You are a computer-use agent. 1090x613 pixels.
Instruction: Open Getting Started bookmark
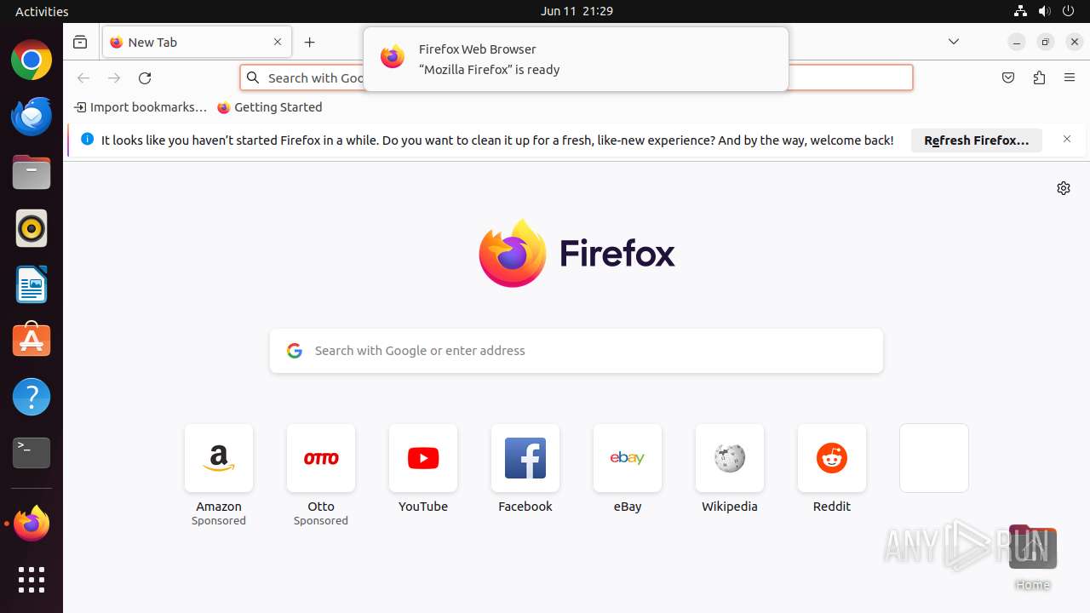point(270,107)
